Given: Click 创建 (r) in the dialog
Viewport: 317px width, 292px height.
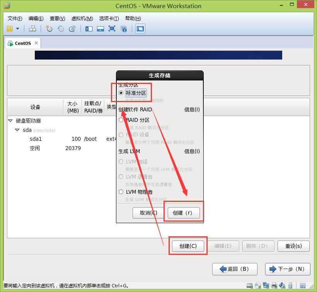Looking at the screenshot, I should pos(184,213).
